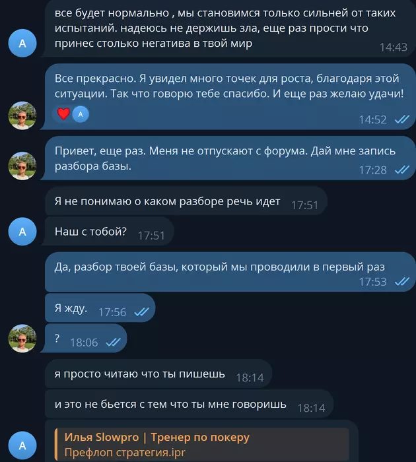Open the A avatar beside 14:43 message
This screenshot has height=462, width=416.
[22, 43]
